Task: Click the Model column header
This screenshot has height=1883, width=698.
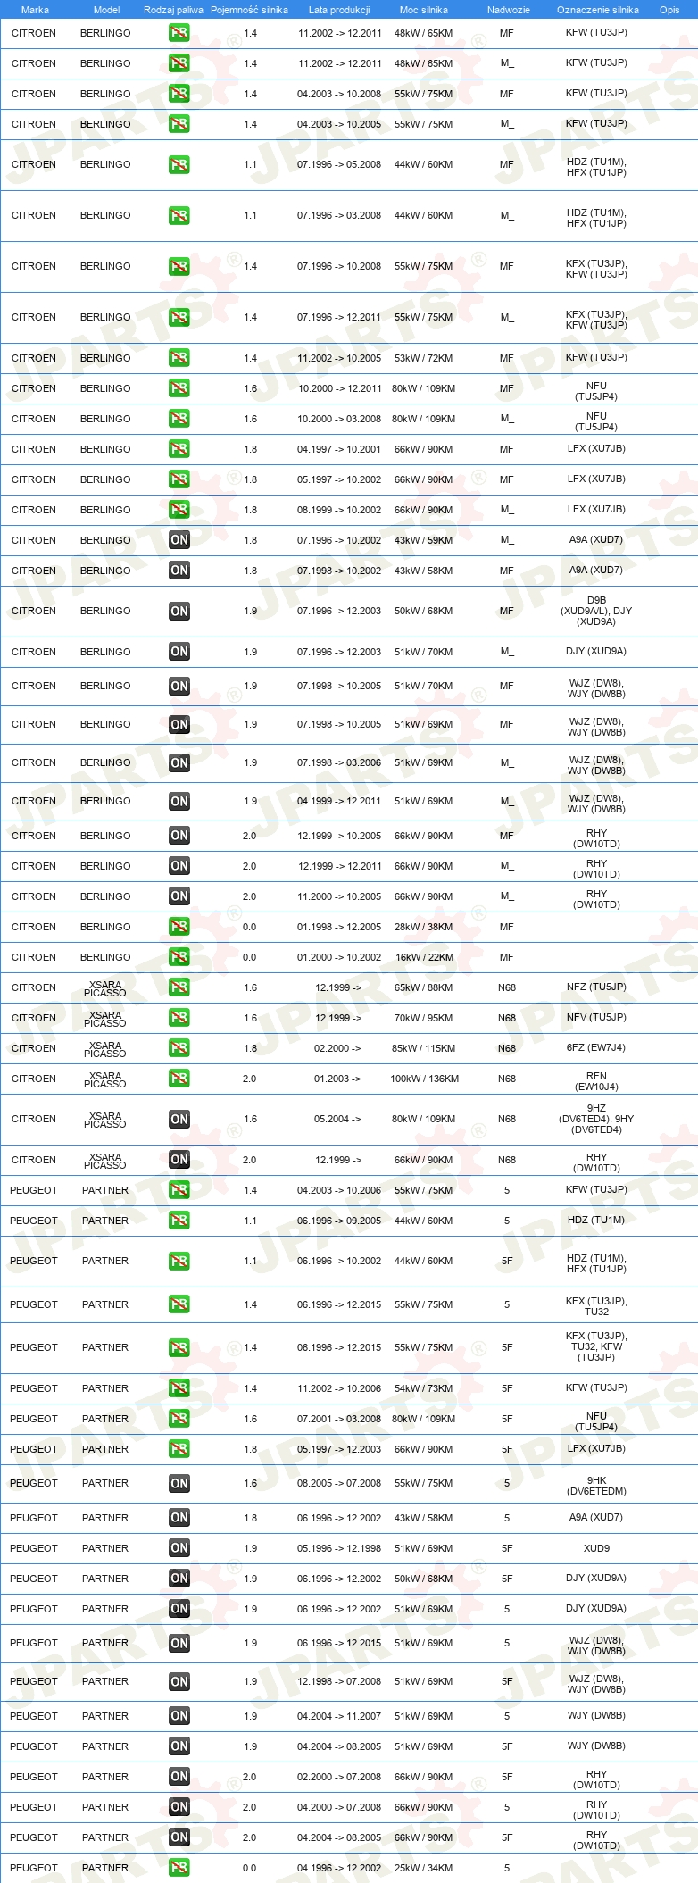Action: 106,10
